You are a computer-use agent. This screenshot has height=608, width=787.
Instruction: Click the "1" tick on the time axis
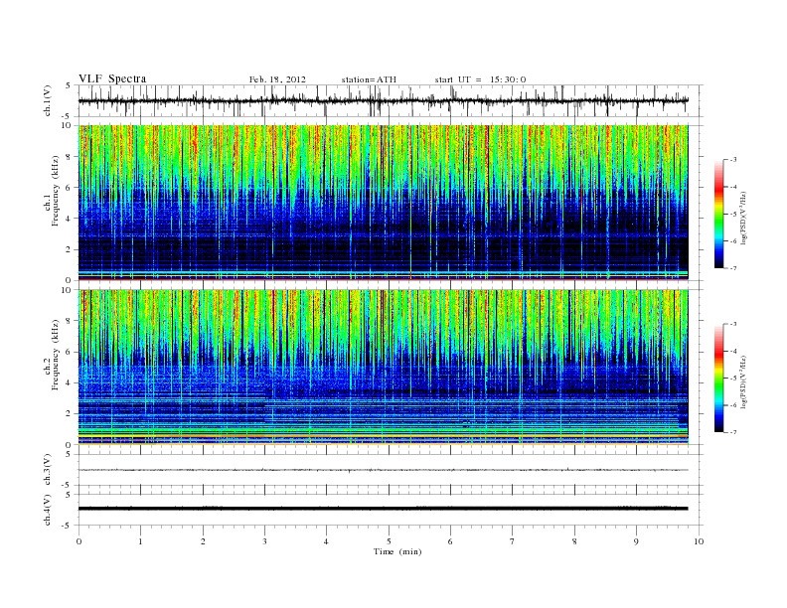click(140, 541)
